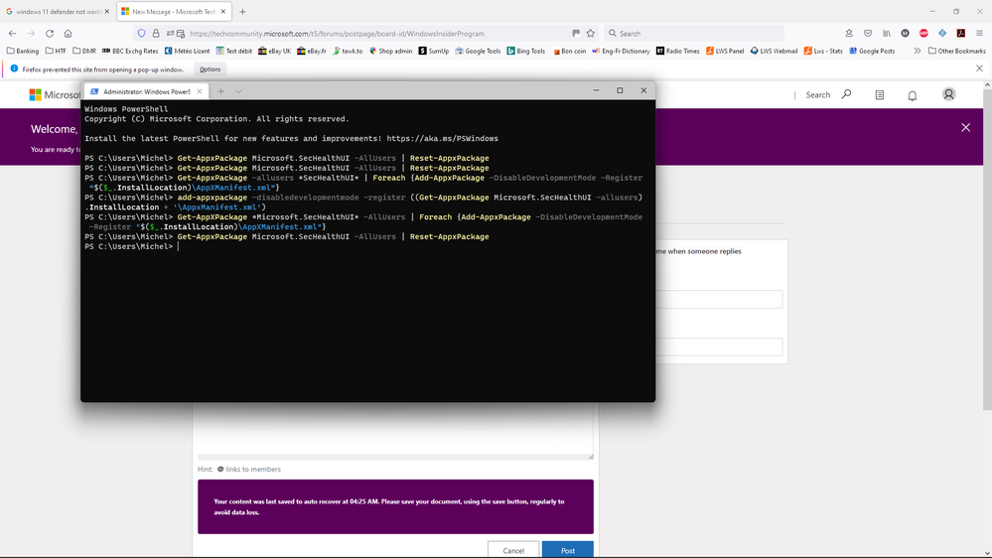Click the round M extension icon
992x558 pixels.
pyautogui.click(x=906, y=34)
